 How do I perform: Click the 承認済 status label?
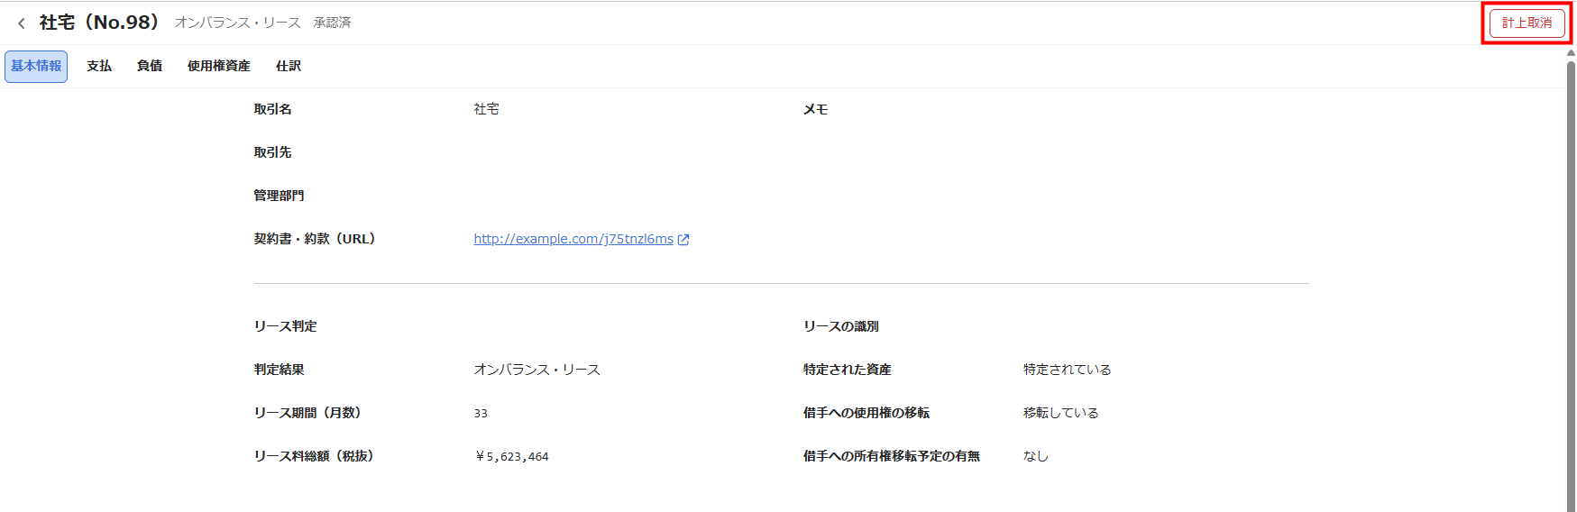tap(332, 23)
